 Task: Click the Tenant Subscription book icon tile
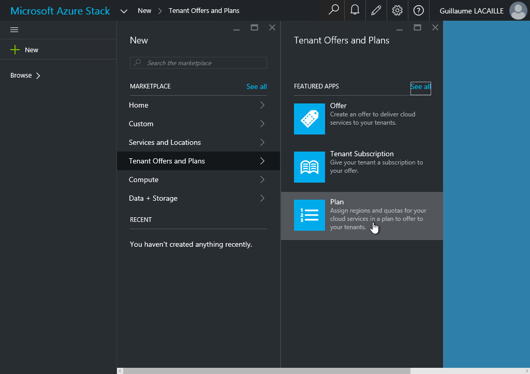pyautogui.click(x=310, y=167)
